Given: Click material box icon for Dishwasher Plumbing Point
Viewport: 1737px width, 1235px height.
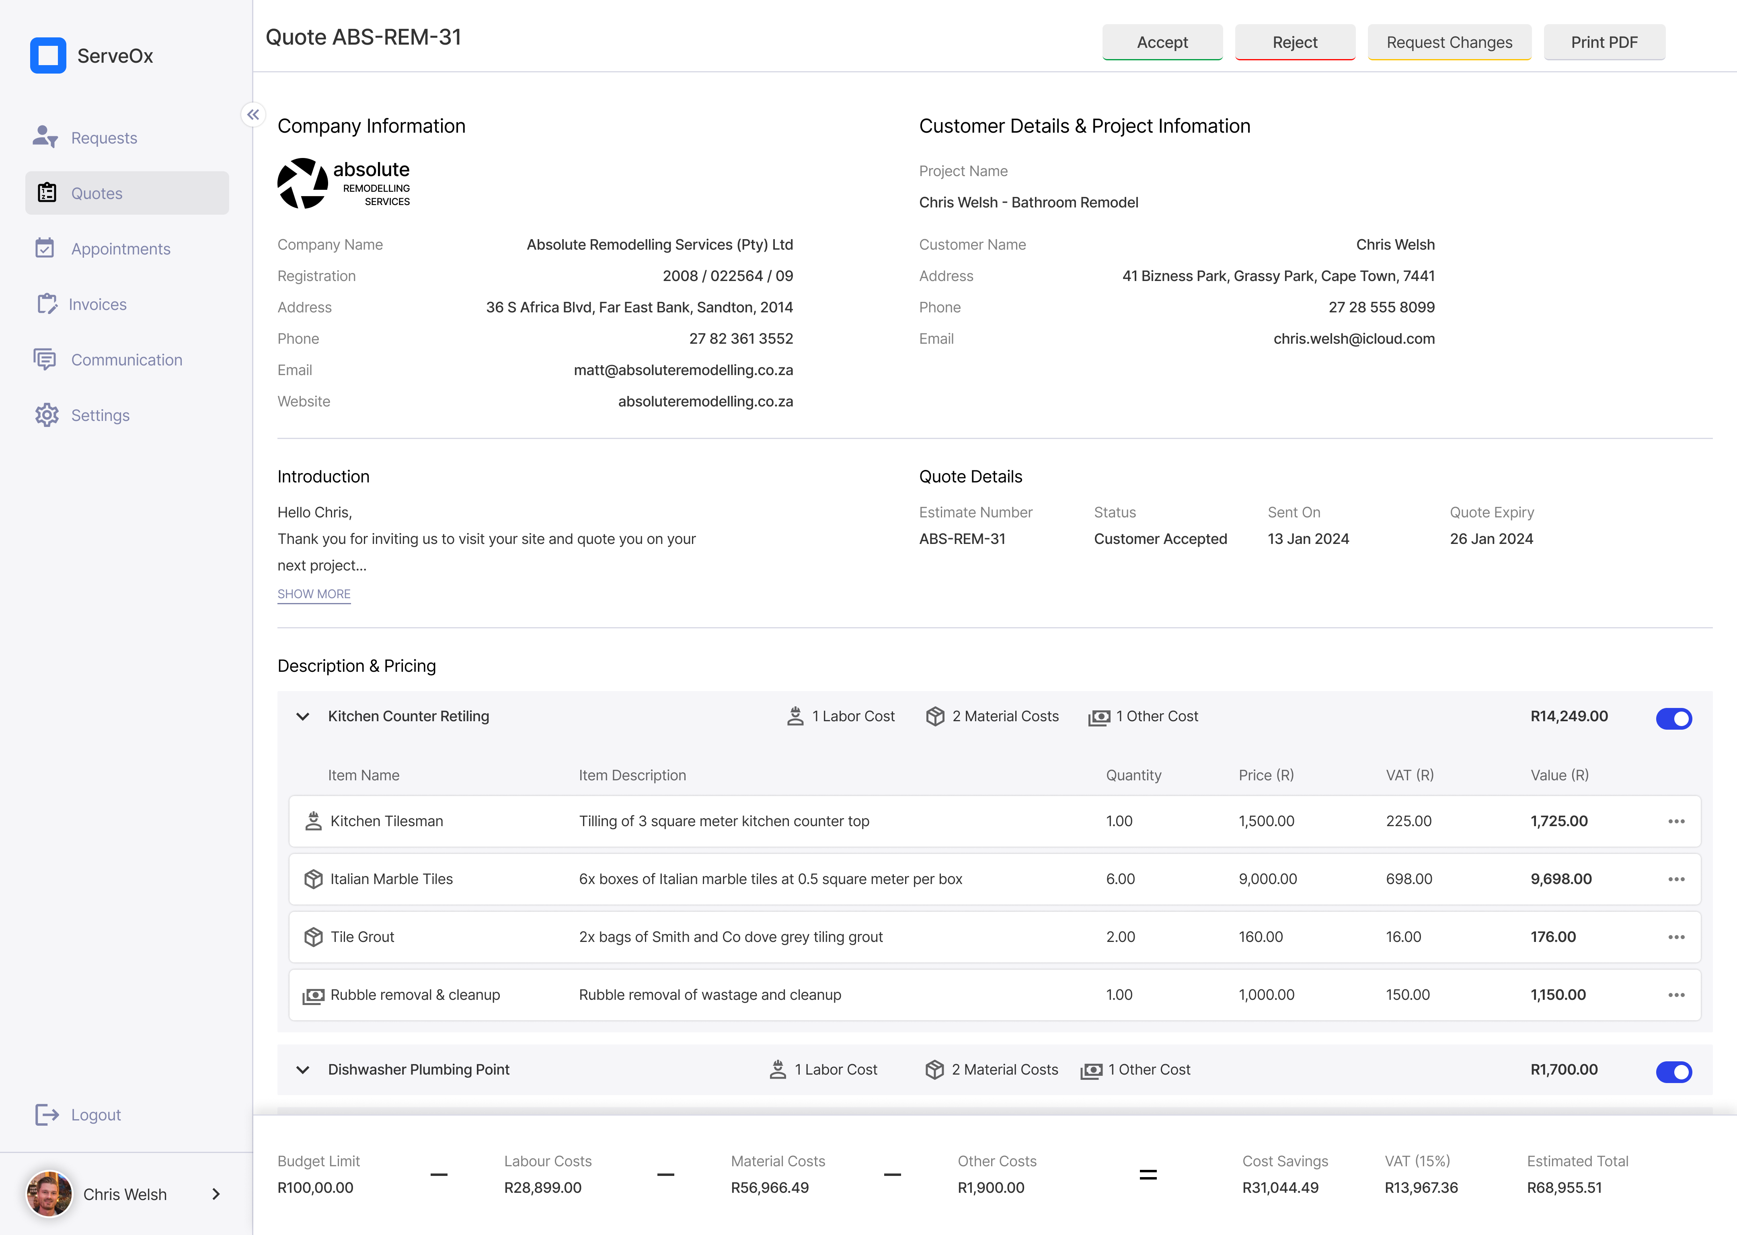Looking at the screenshot, I should (935, 1070).
